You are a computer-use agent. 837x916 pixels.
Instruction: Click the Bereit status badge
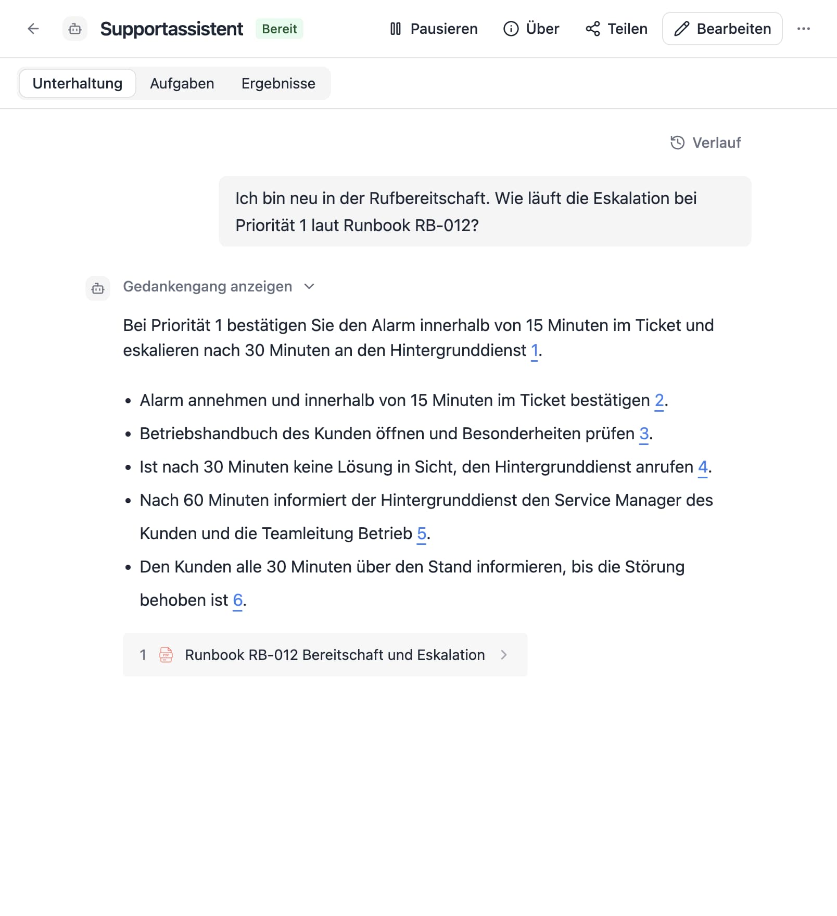pyautogui.click(x=280, y=29)
